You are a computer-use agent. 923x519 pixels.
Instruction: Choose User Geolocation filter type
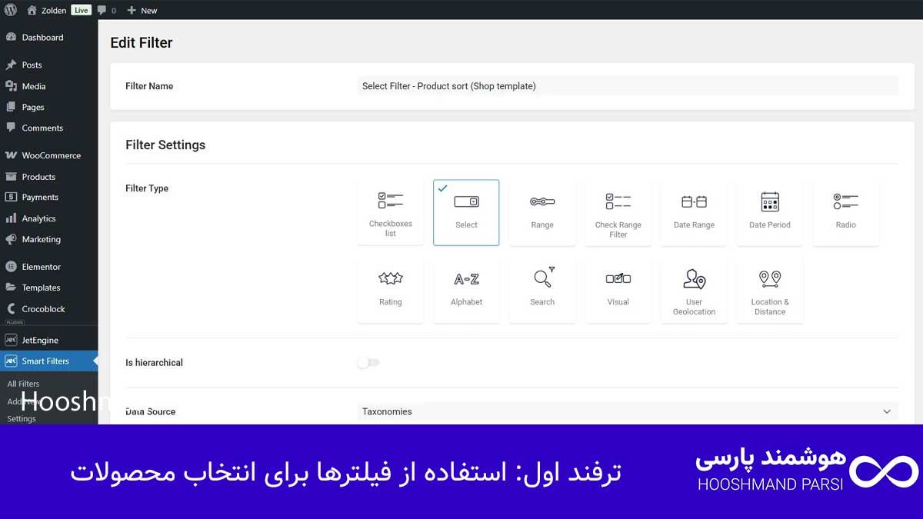tap(694, 290)
